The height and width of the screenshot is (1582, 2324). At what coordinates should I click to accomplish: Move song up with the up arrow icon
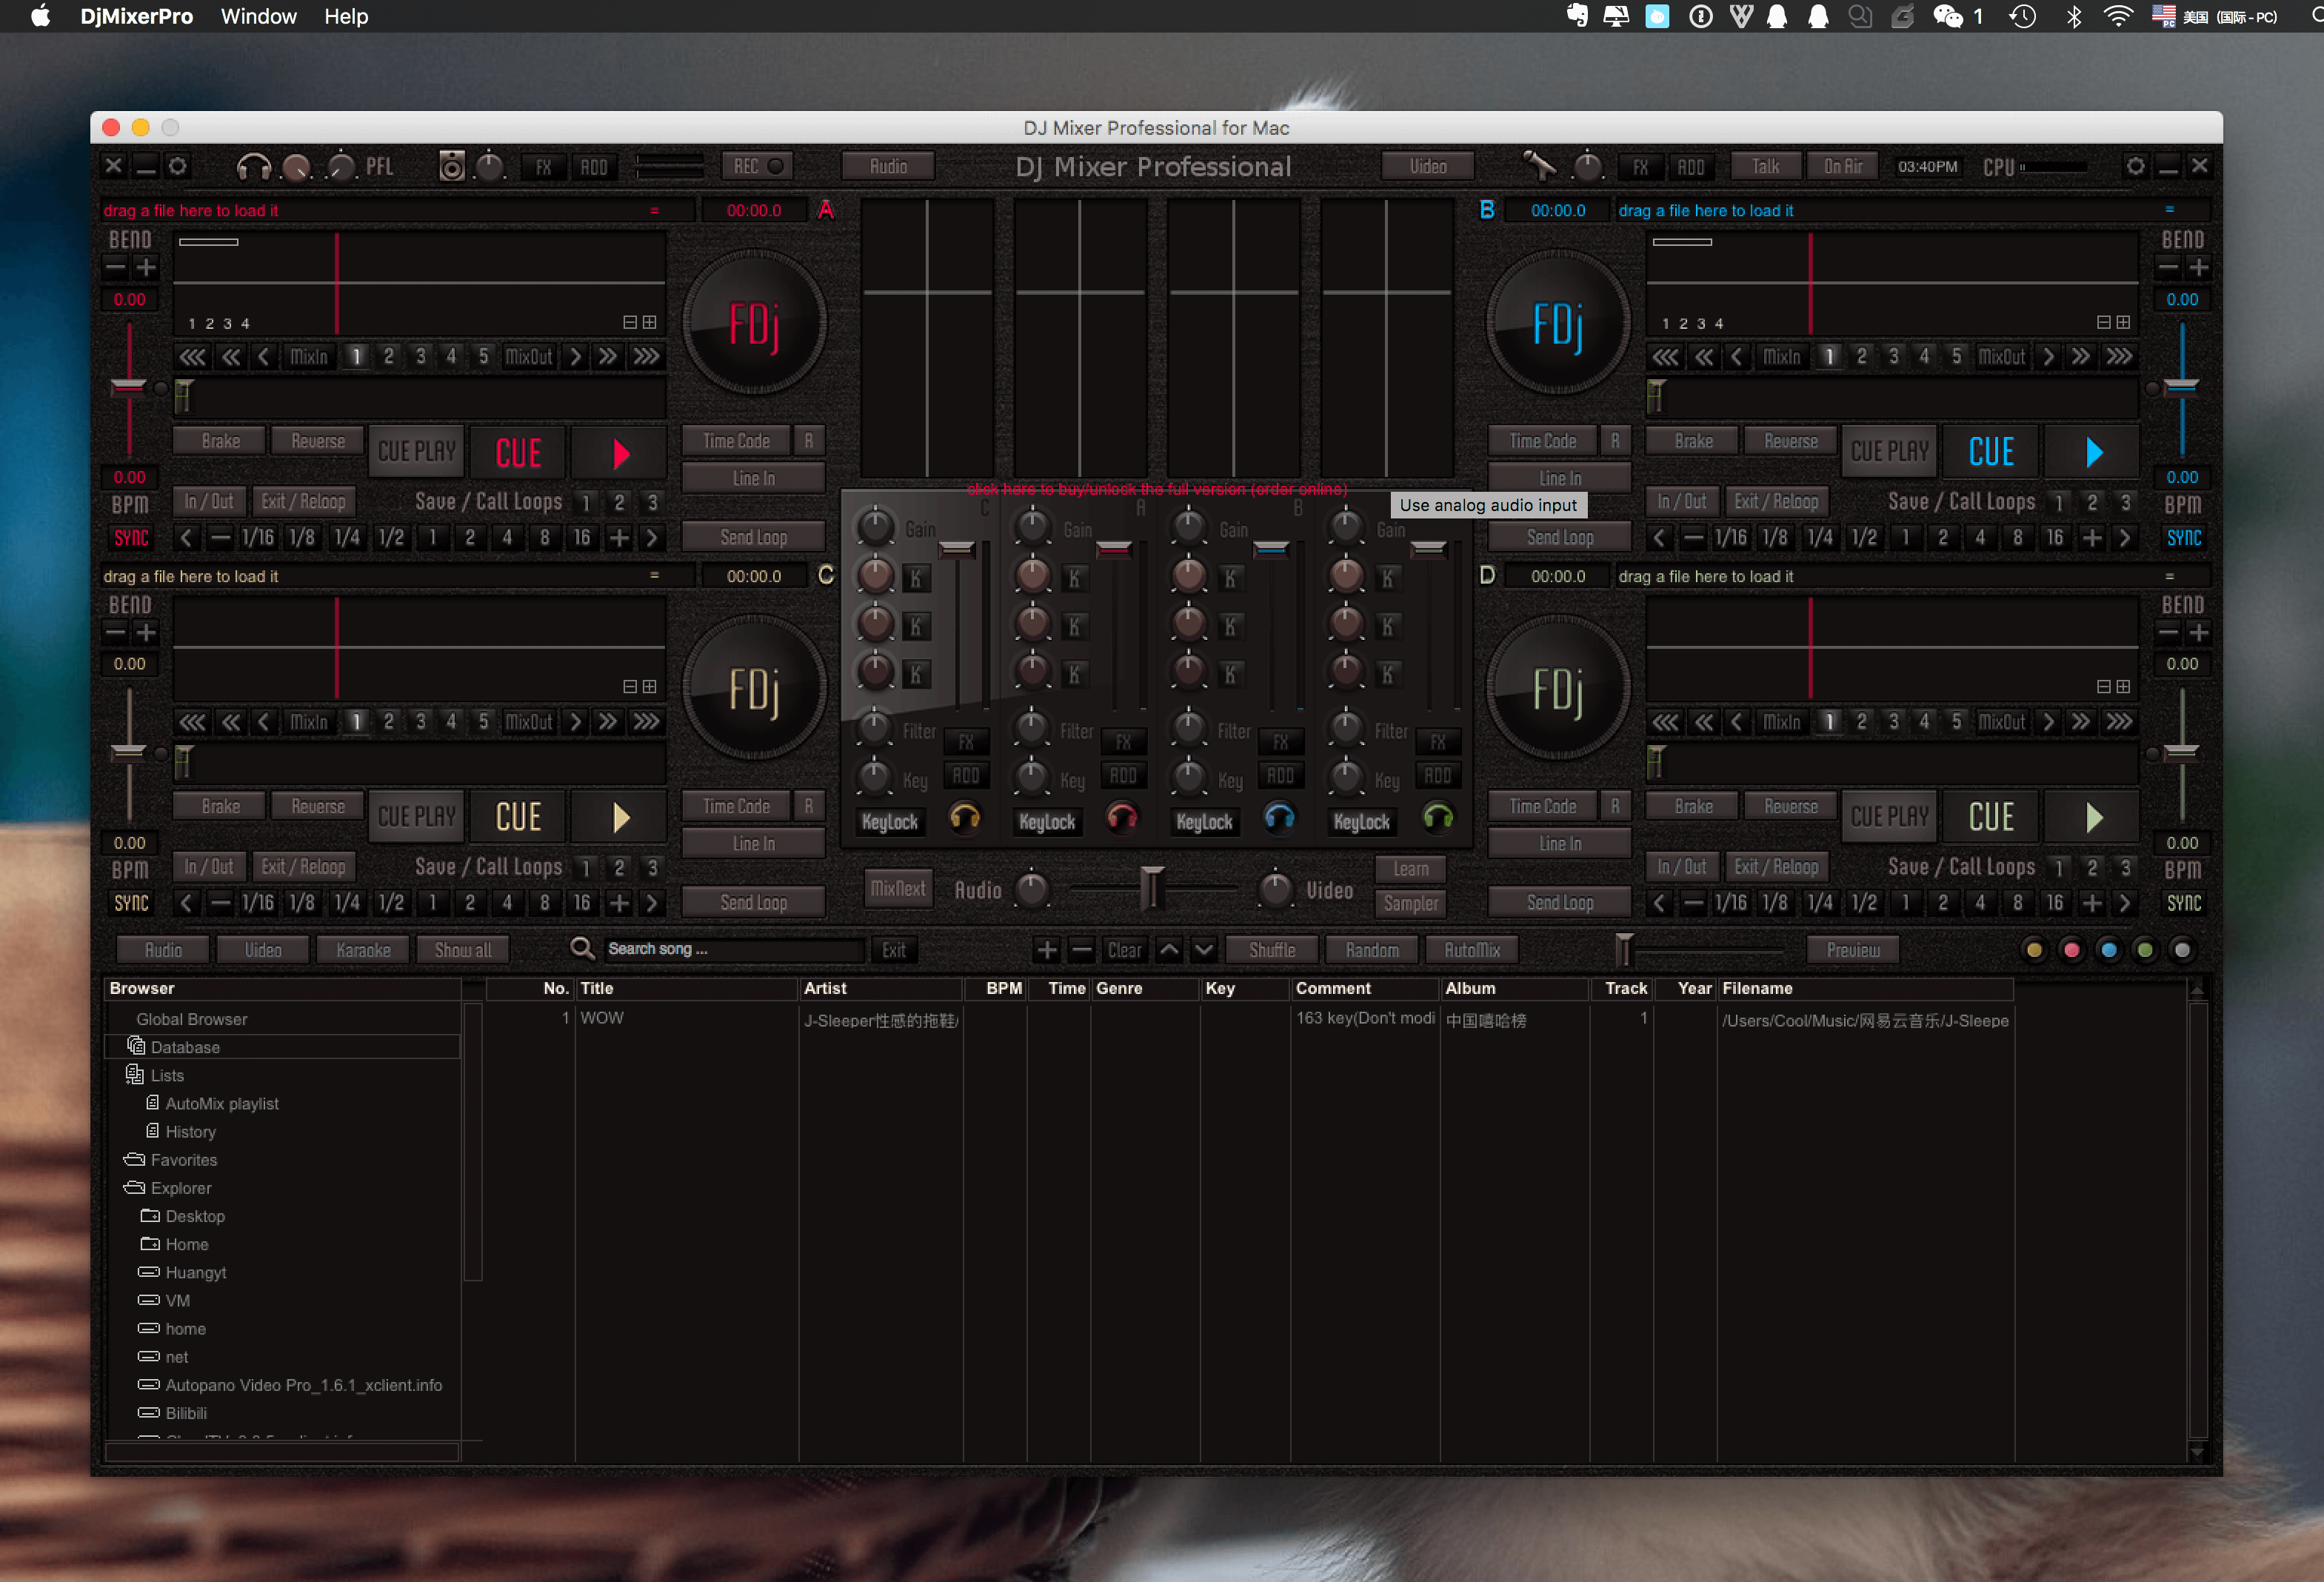[1168, 950]
